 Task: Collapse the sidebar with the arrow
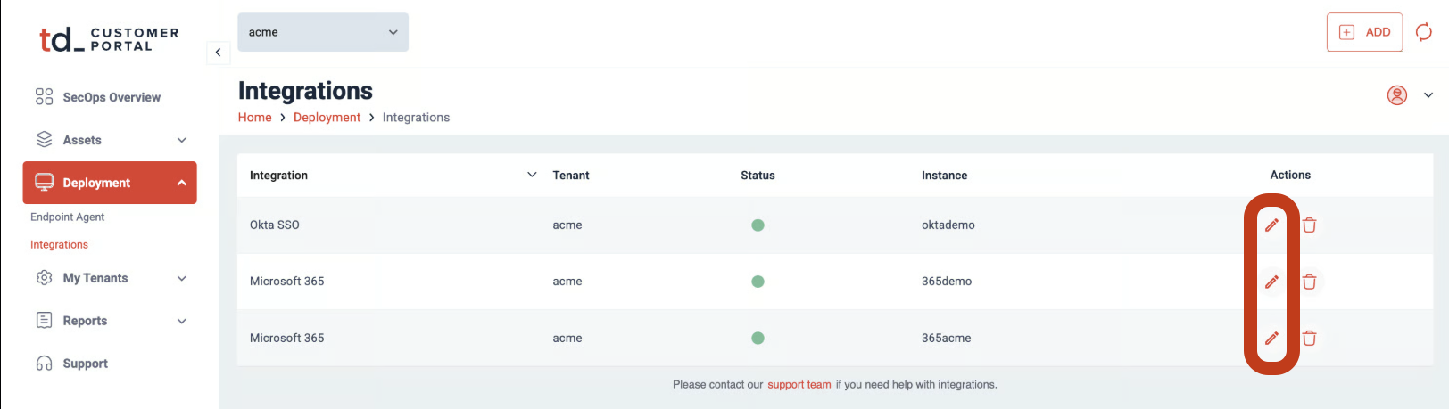click(x=218, y=53)
